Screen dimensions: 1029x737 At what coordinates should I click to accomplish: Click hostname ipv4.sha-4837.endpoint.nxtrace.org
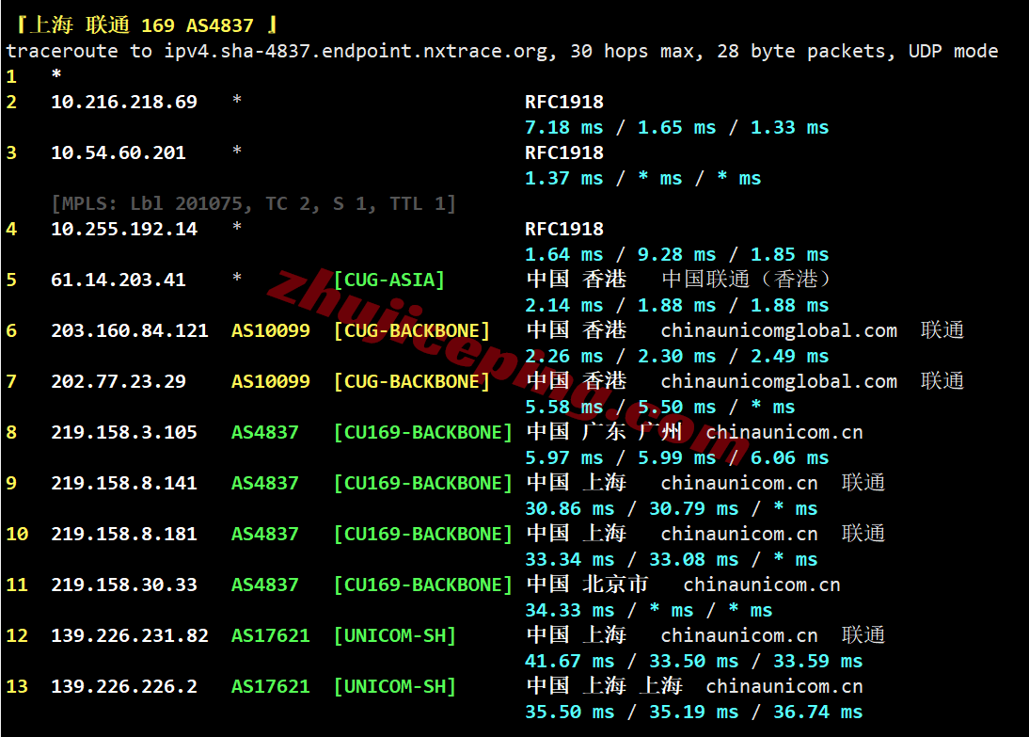point(355,51)
